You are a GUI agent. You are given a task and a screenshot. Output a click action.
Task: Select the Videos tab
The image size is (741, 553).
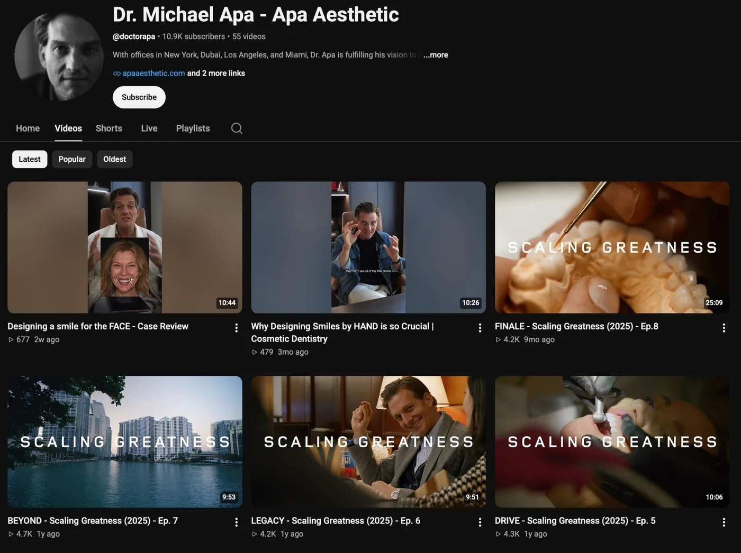tap(68, 128)
